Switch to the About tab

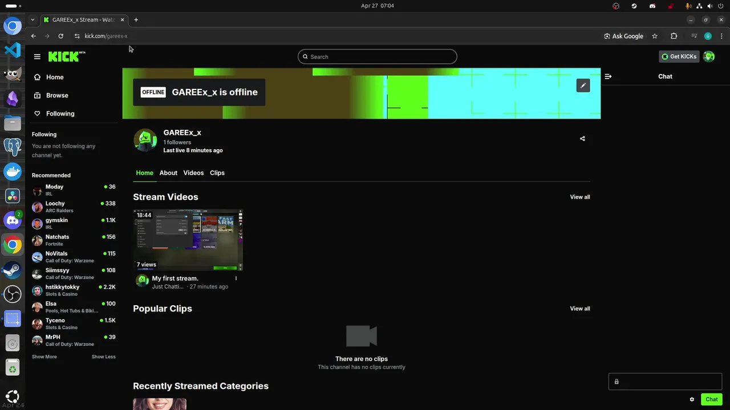(x=168, y=173)
